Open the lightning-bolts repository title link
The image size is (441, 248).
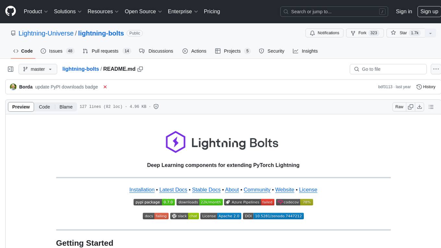click(x=101, y=33)
